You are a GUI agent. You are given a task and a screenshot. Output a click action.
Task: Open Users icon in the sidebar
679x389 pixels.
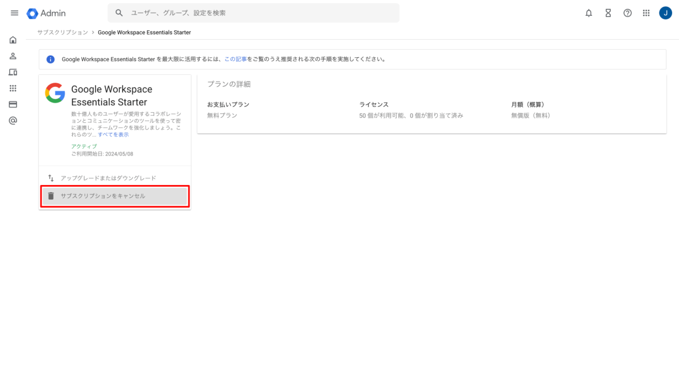[13, 56]
